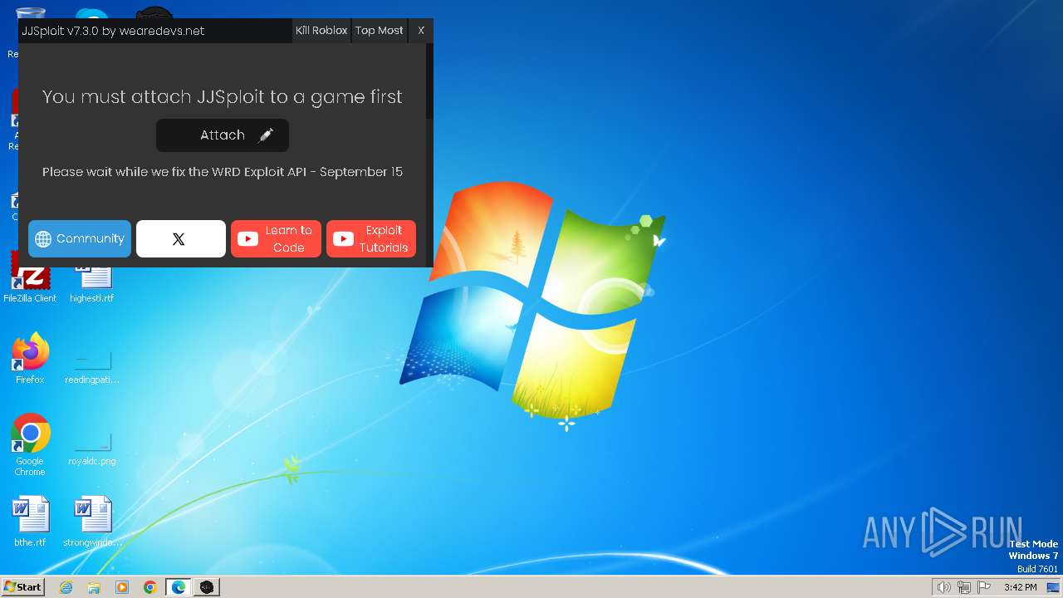Open the volume control in the tray
The width and height of the screenshot is (1063, 598).
943,587
